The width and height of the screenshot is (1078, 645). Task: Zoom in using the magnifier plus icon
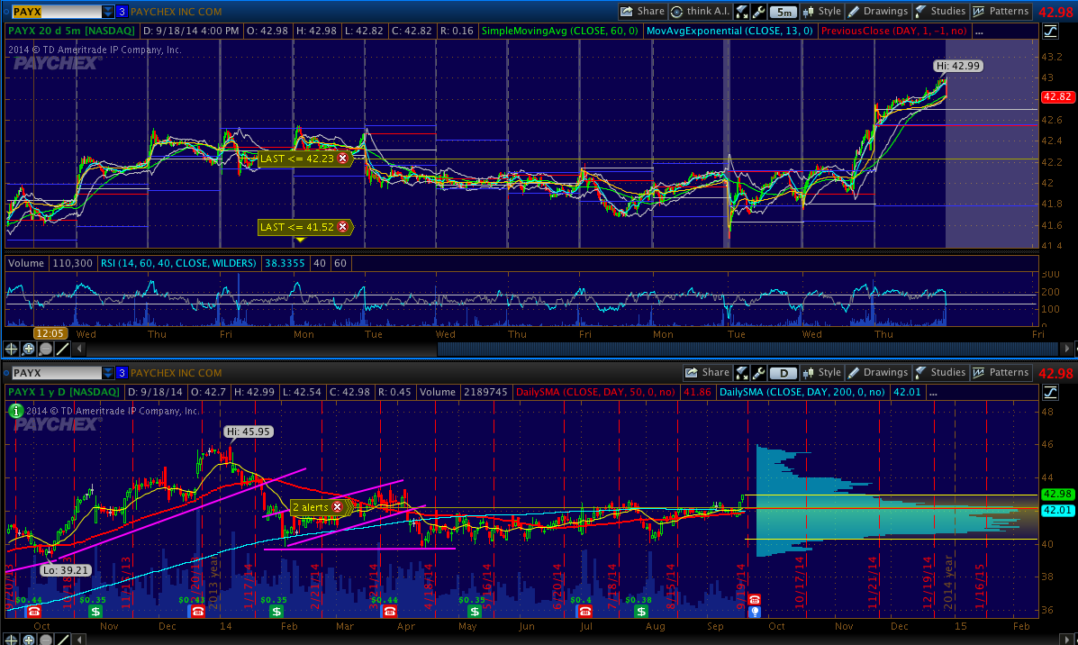pos(28,349)
